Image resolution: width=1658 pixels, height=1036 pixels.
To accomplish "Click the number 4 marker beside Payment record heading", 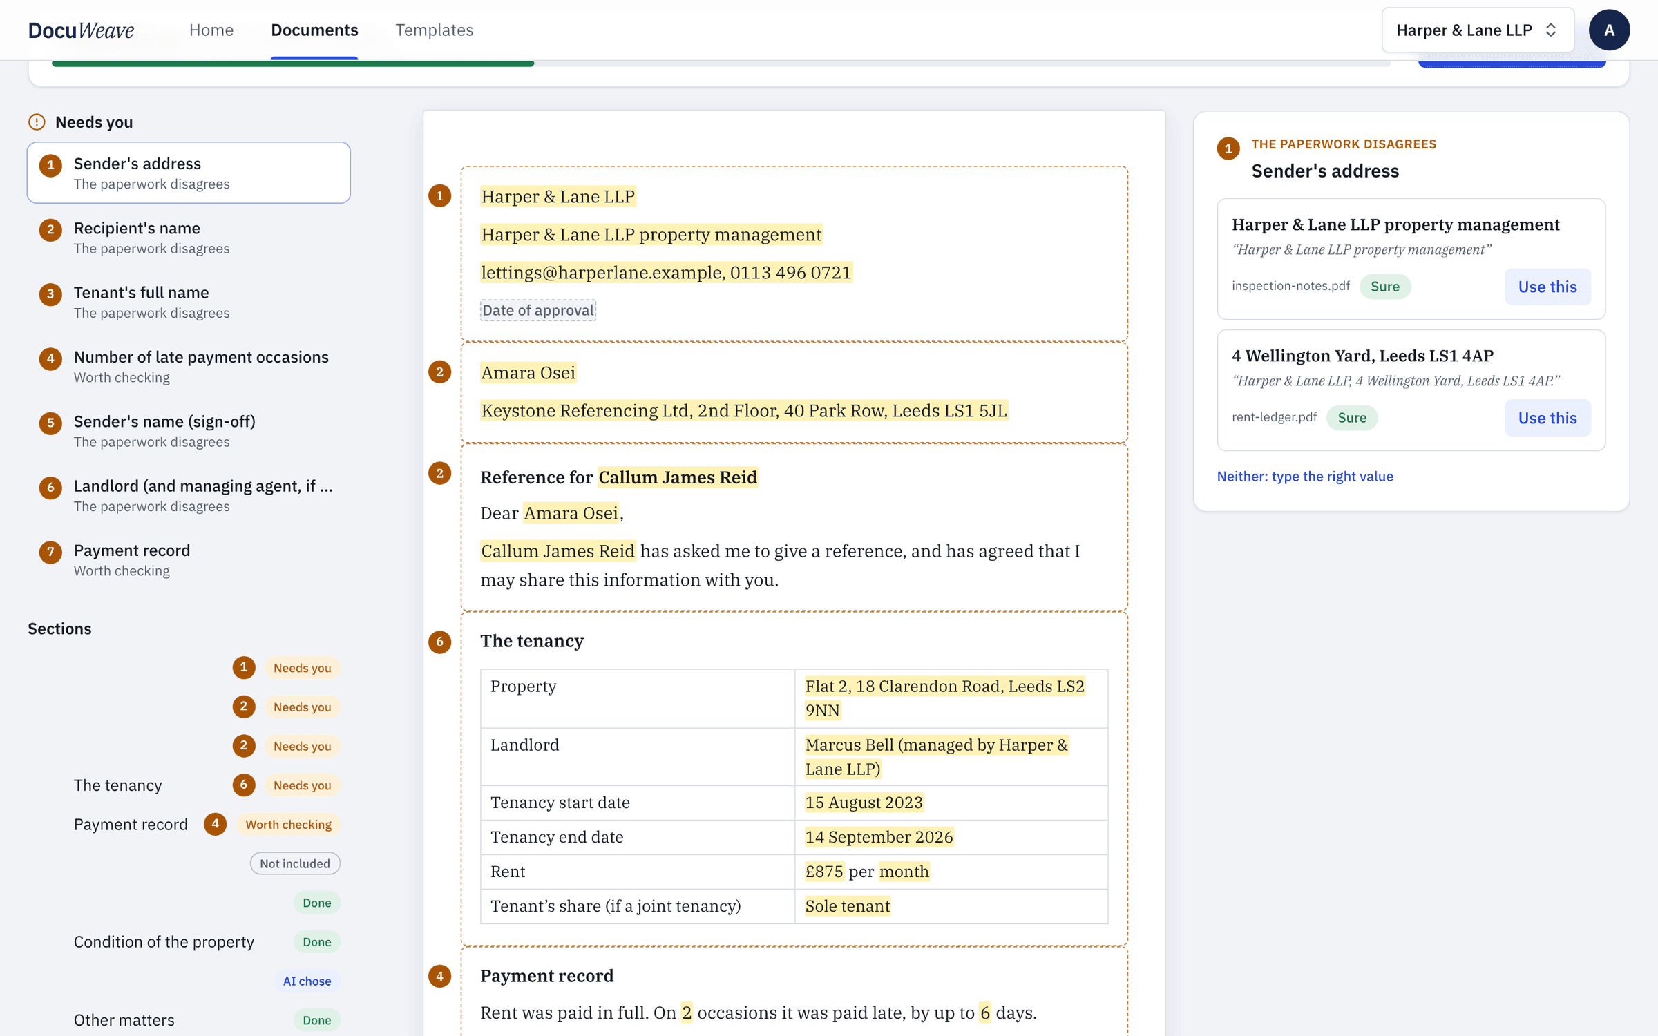I will (440, 976).
